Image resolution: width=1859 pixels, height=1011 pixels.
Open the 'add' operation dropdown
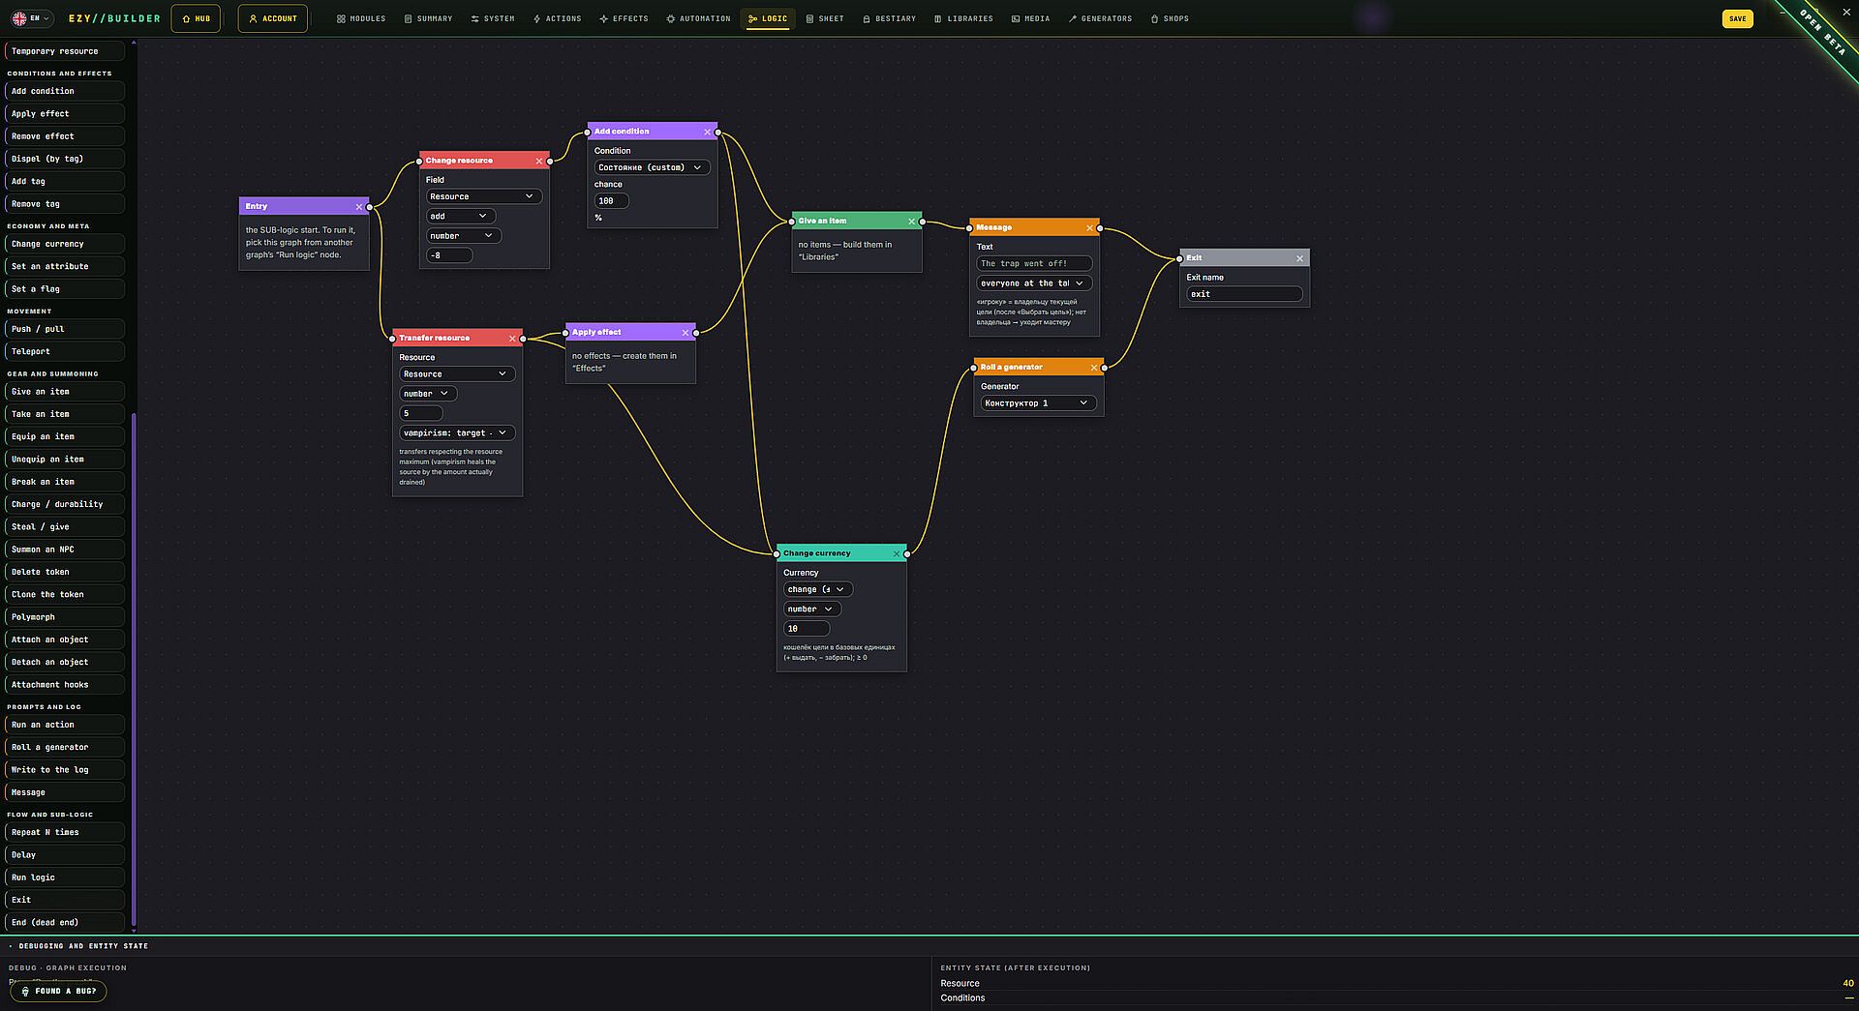click(461, 217)
